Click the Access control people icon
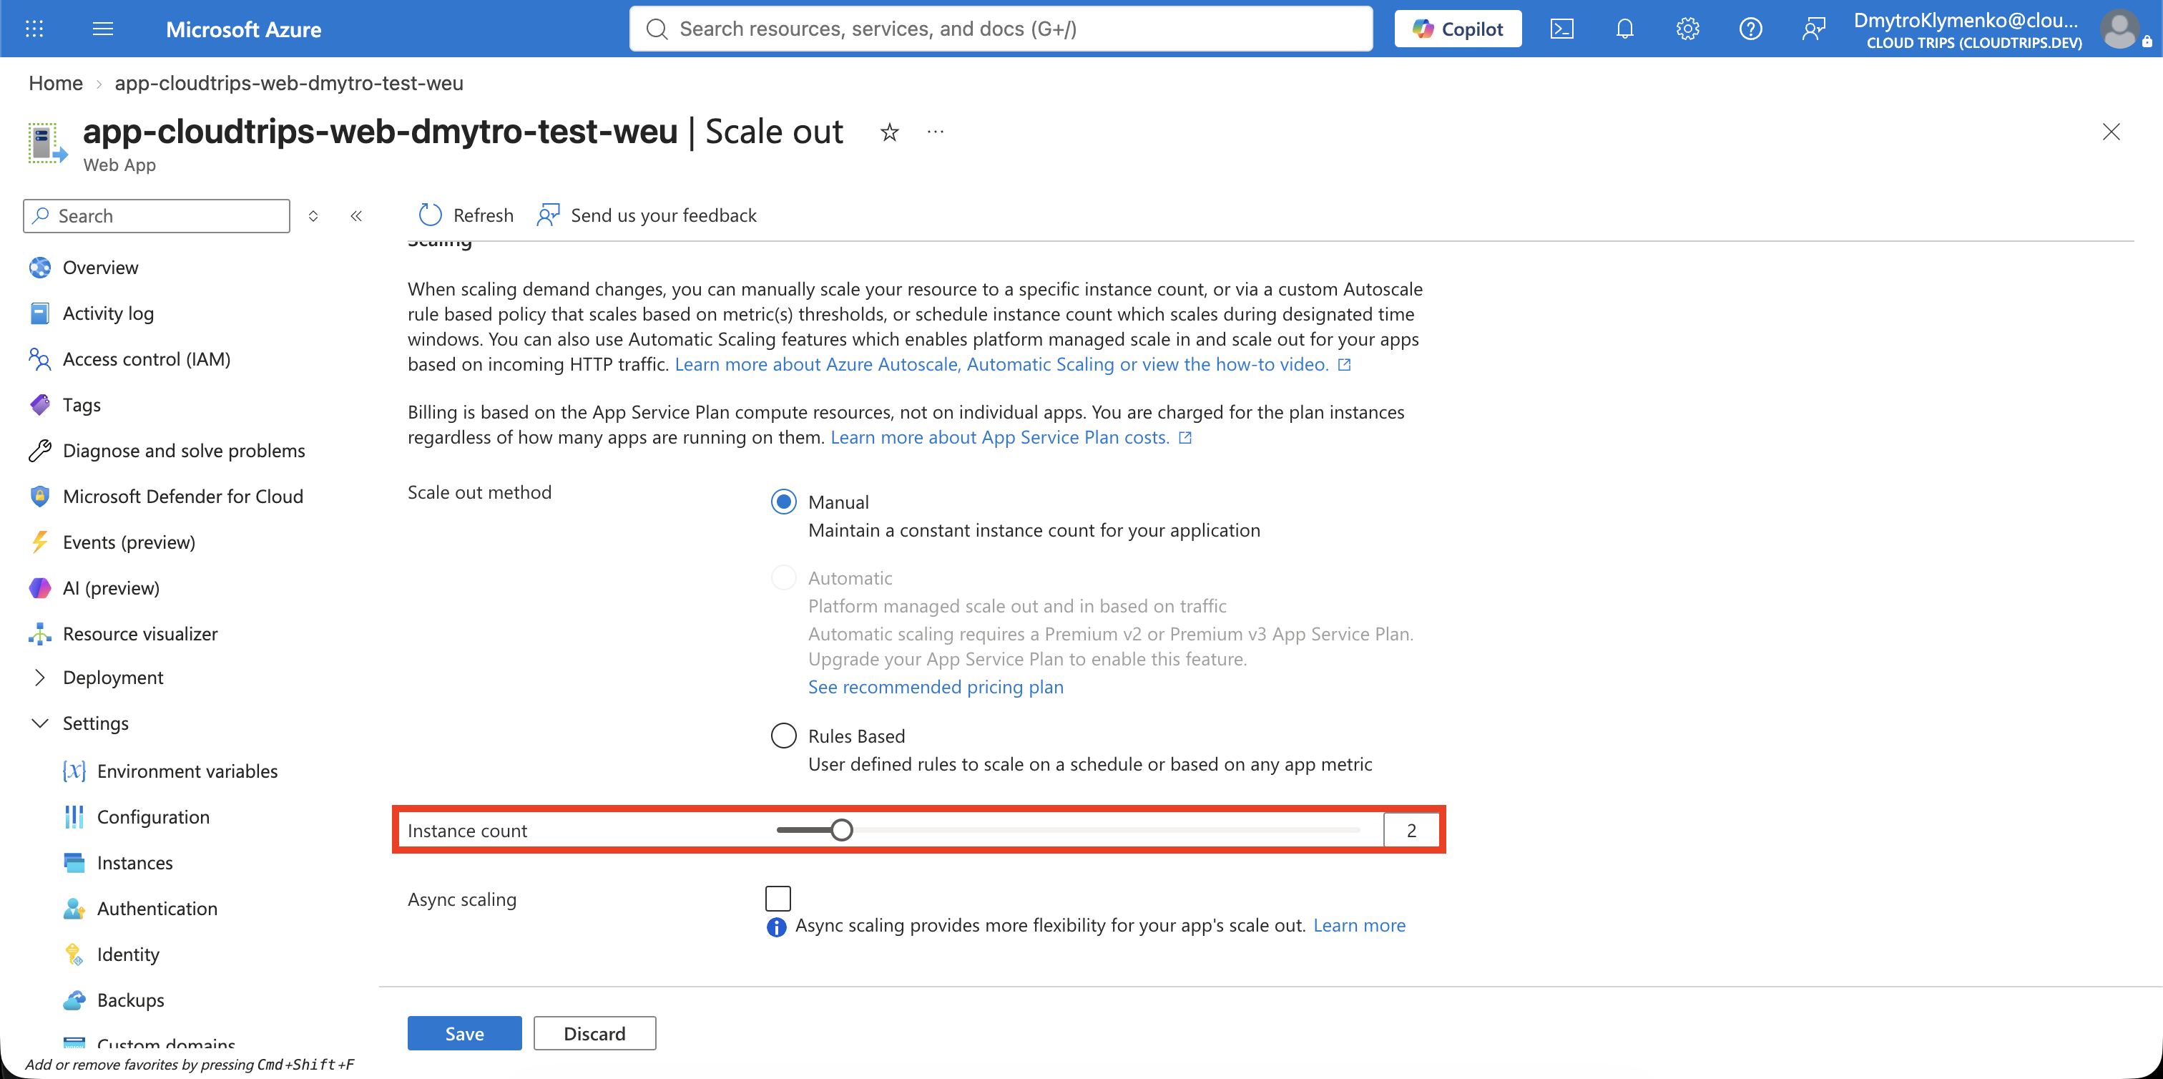 coord(39,358)
